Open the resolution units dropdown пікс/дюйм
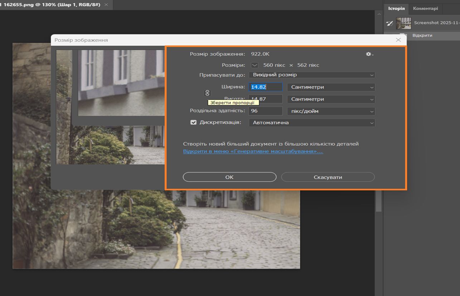Viewport: 460px width, 296px height. tap(331, 111)
